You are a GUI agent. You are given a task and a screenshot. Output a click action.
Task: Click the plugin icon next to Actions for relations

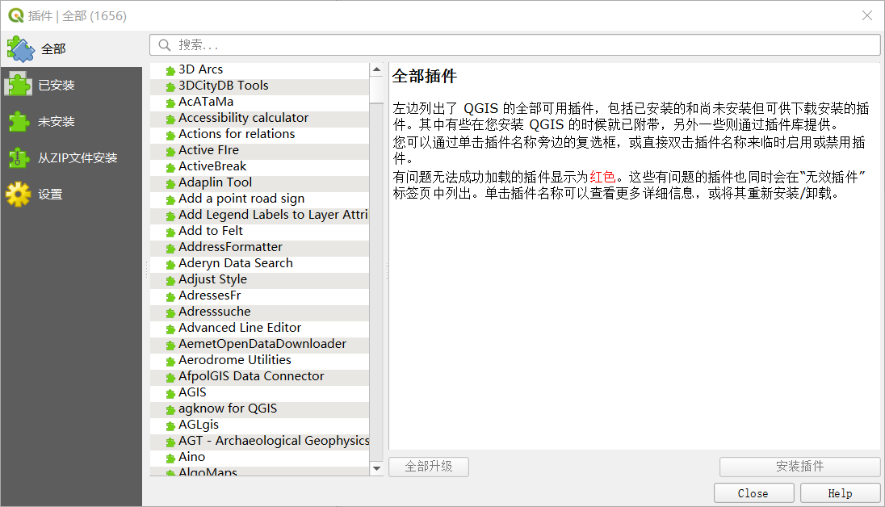[x=170, y=136]
